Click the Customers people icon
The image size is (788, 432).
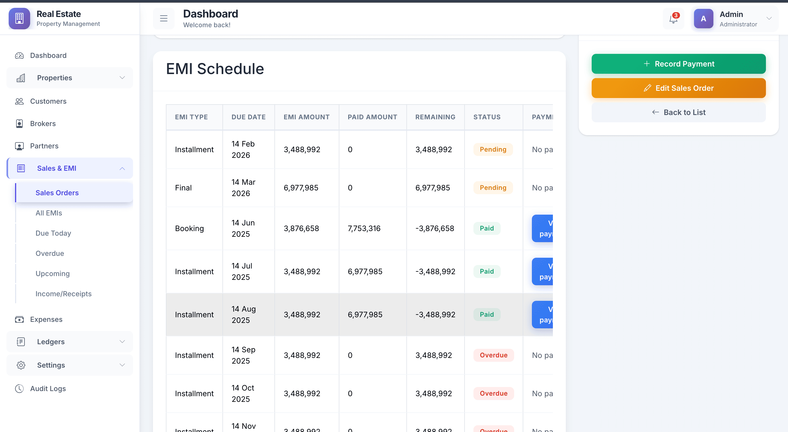pos(19,101)
